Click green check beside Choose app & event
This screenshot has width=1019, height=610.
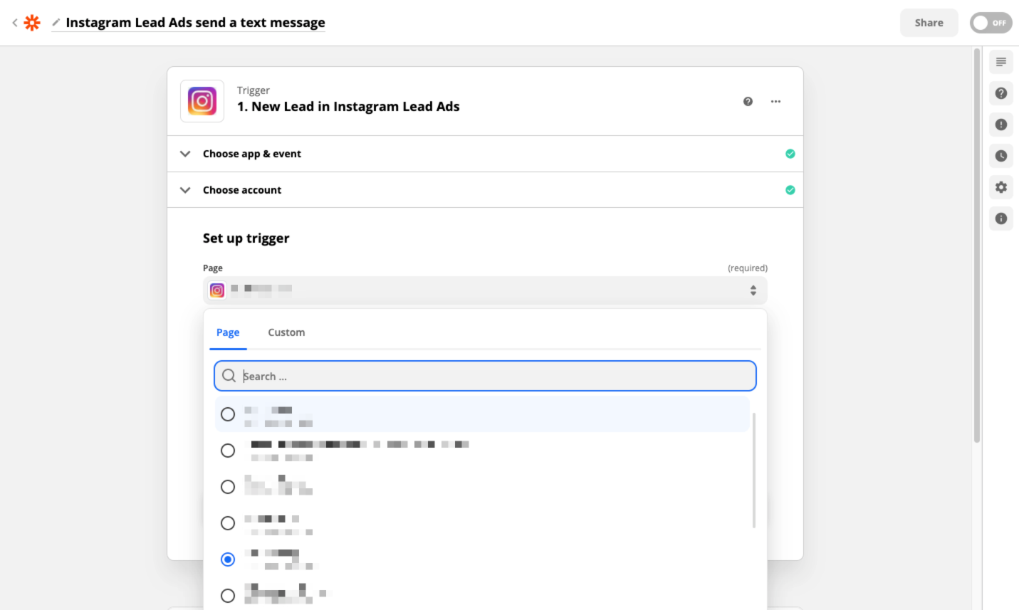(x=790, y=154)
